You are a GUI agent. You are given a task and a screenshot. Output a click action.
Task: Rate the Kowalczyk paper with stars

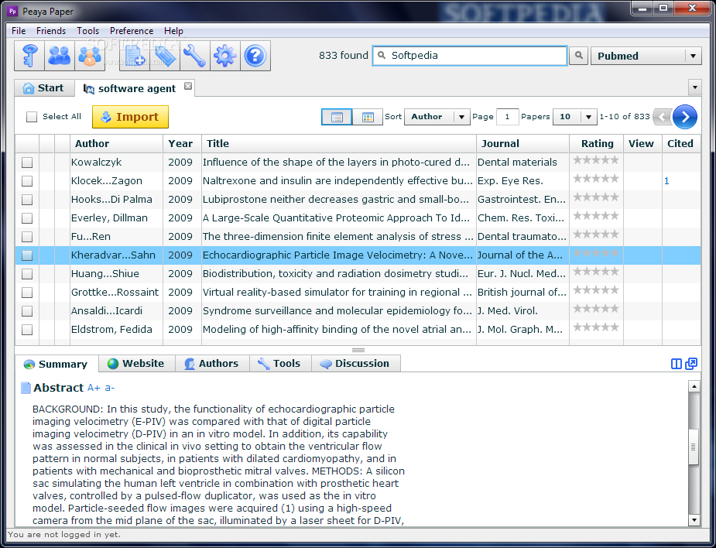(596, 159)
